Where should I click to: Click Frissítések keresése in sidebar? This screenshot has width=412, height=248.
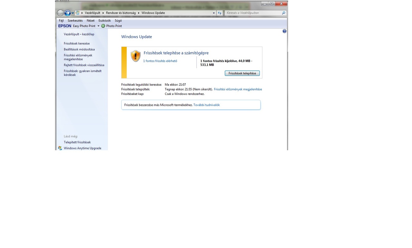pyautogui.click(x=77, y=43)
